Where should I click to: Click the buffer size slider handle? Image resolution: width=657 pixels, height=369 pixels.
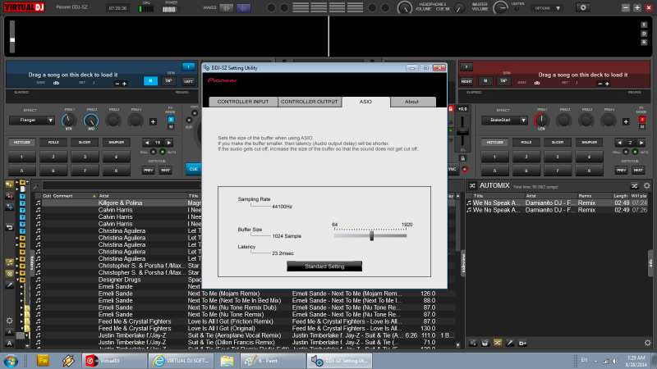click(372, 235)
